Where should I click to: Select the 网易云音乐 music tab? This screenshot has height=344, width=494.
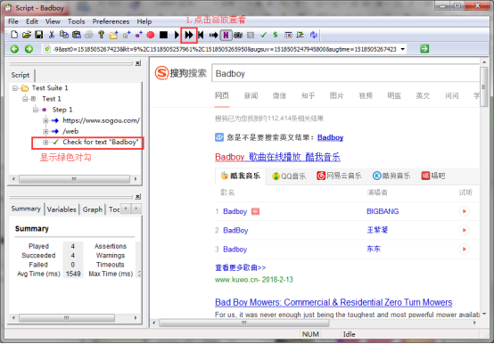339,176
